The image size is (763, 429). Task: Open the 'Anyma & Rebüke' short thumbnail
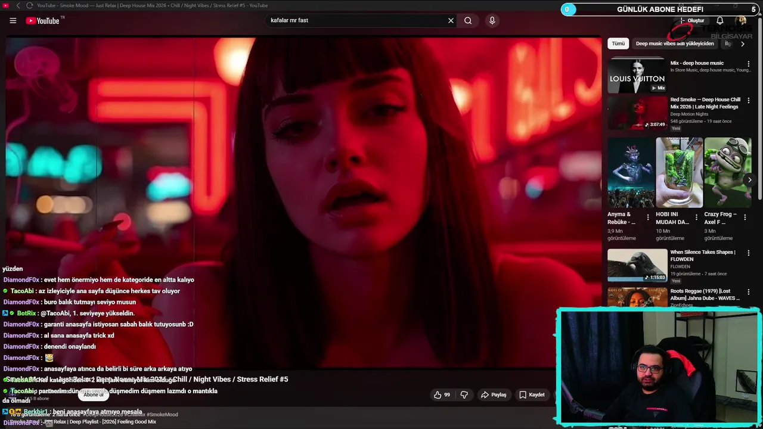[x=630, y=173]
